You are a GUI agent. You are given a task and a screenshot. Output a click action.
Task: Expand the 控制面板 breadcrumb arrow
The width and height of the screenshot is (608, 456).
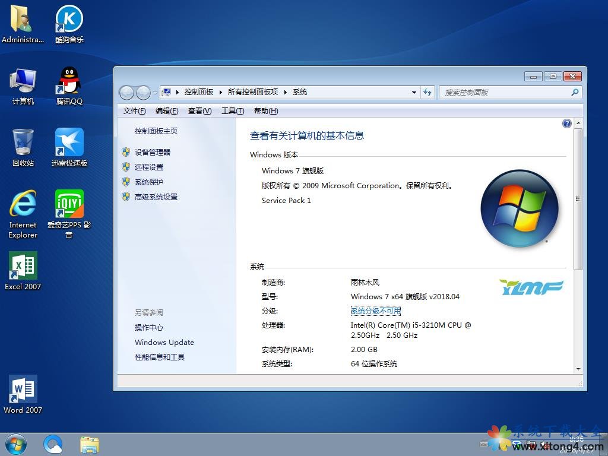coord(220,93)
